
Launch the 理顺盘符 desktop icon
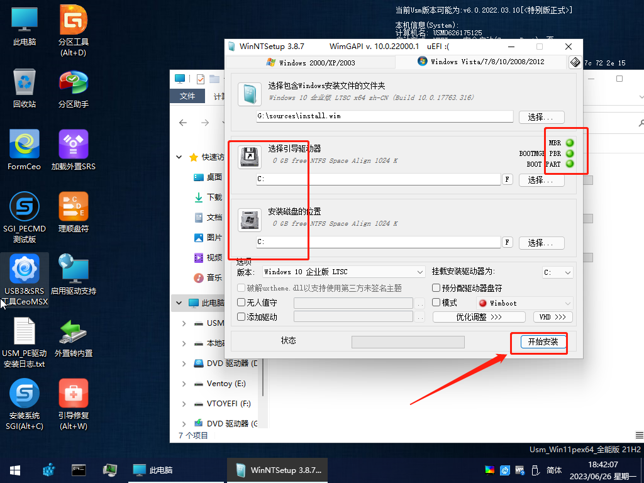click(x=74, y=213)
